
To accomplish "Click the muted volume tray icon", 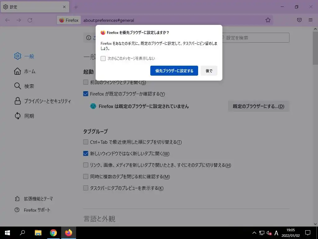I will pos(269,233).
